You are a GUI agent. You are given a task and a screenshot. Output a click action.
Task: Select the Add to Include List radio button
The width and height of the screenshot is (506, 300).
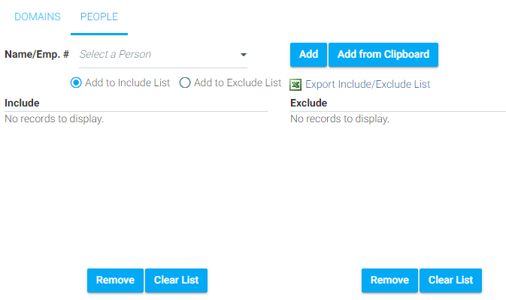click(76, 82)
